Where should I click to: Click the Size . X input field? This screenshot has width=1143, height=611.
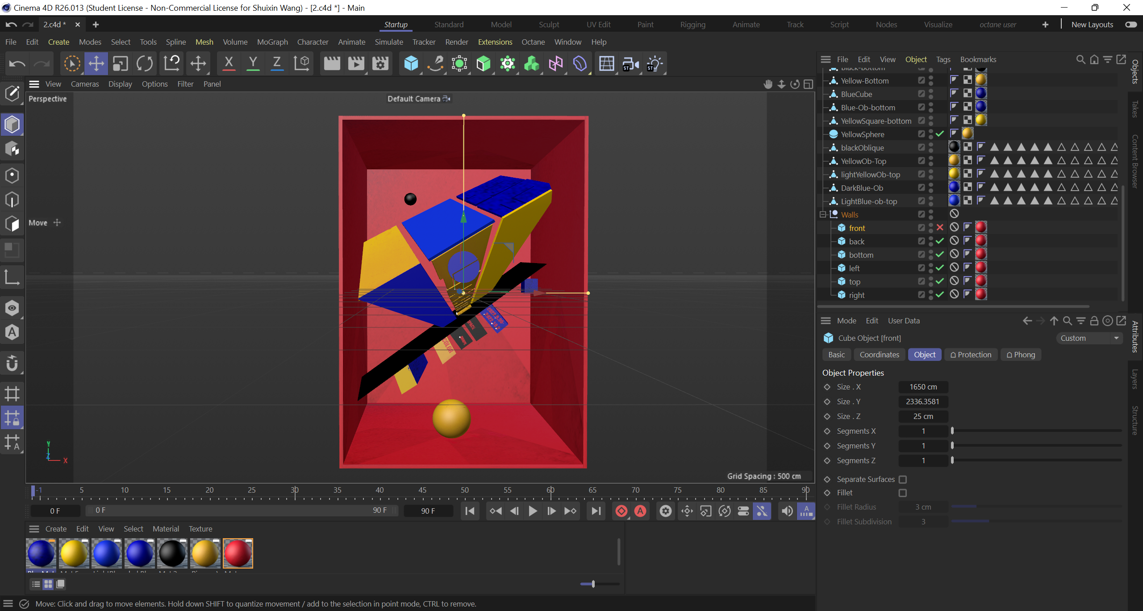click(923, 387)
